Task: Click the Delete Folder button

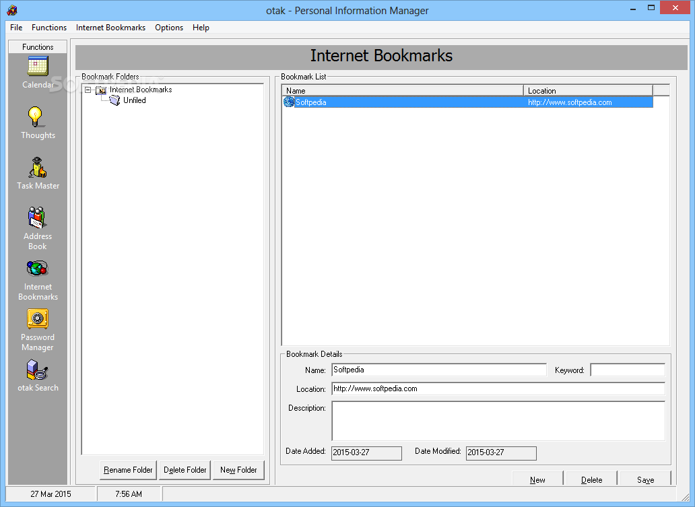Action: point(185,470)
